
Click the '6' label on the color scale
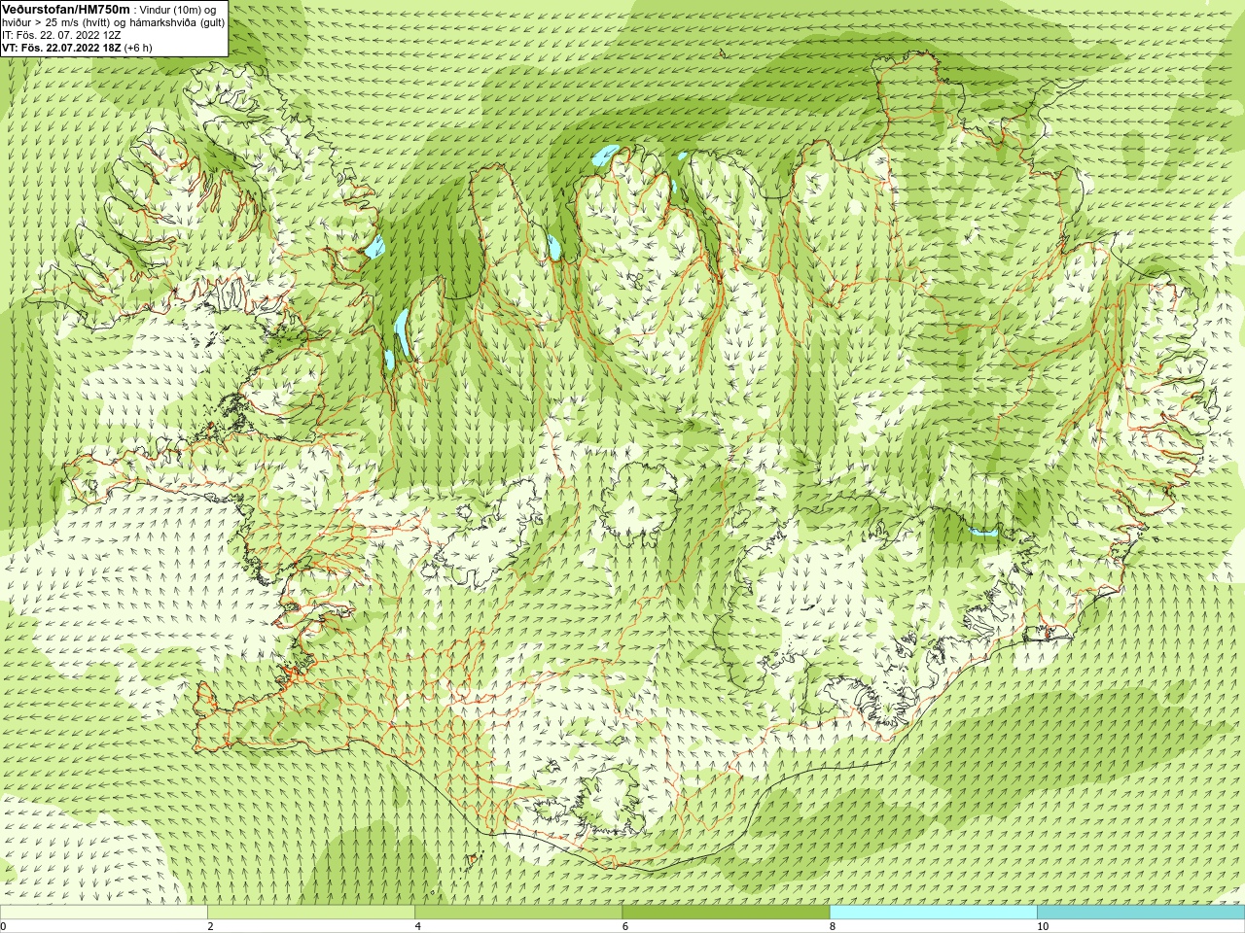[x=625, y=927]
